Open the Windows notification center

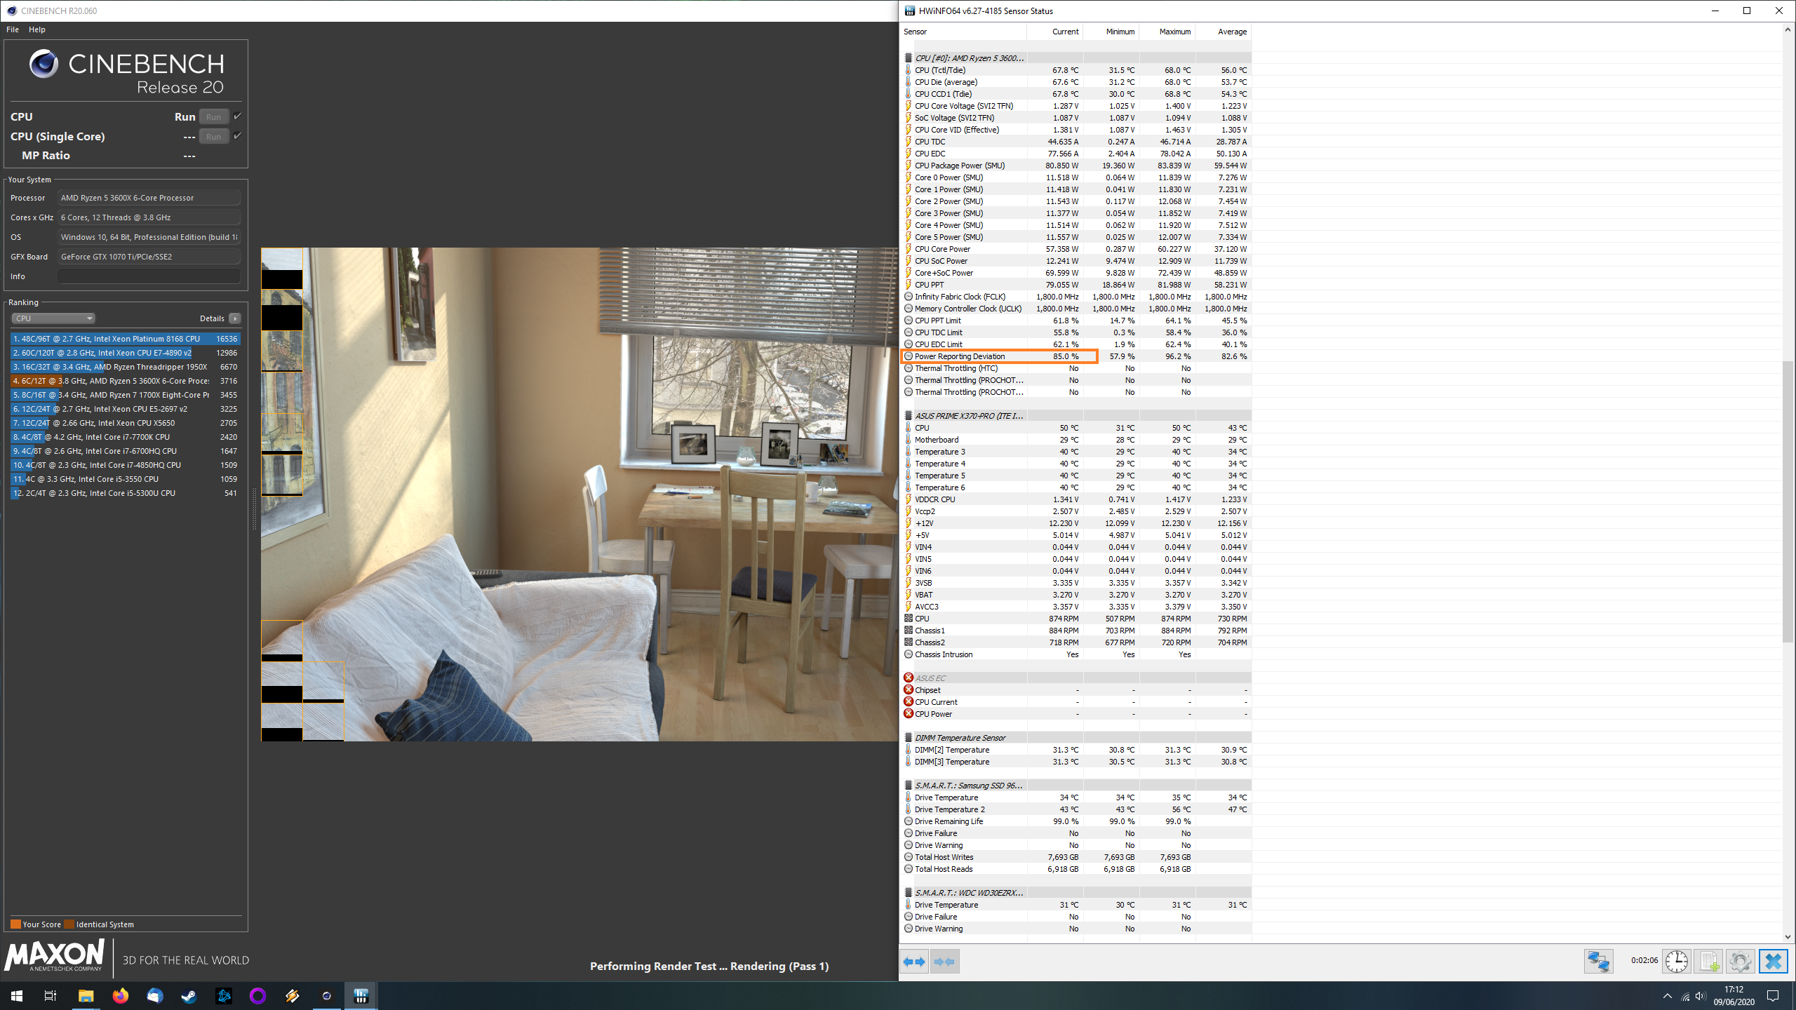point(1773,996)
